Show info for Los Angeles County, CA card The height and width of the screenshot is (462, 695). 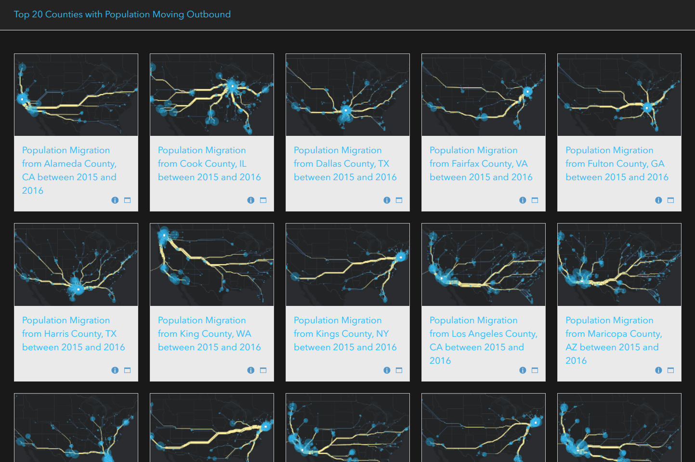523,370
